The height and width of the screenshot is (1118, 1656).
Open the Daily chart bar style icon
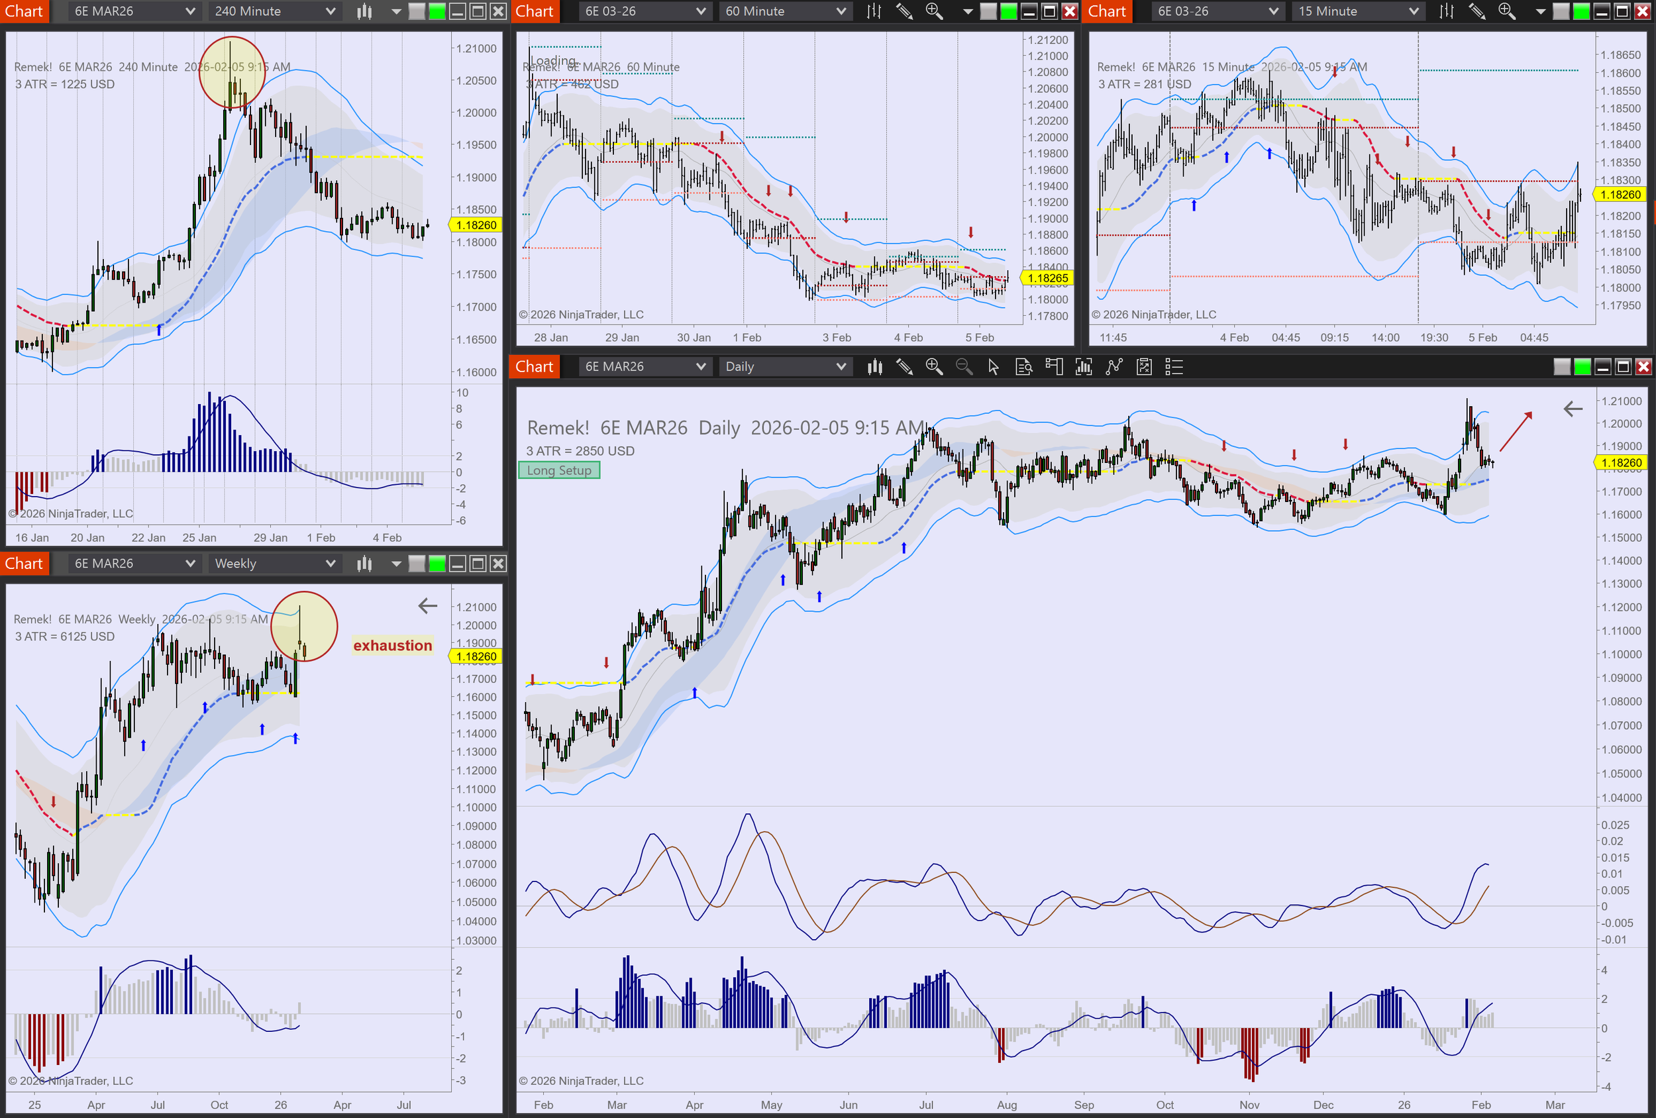[x=874, y=367]
